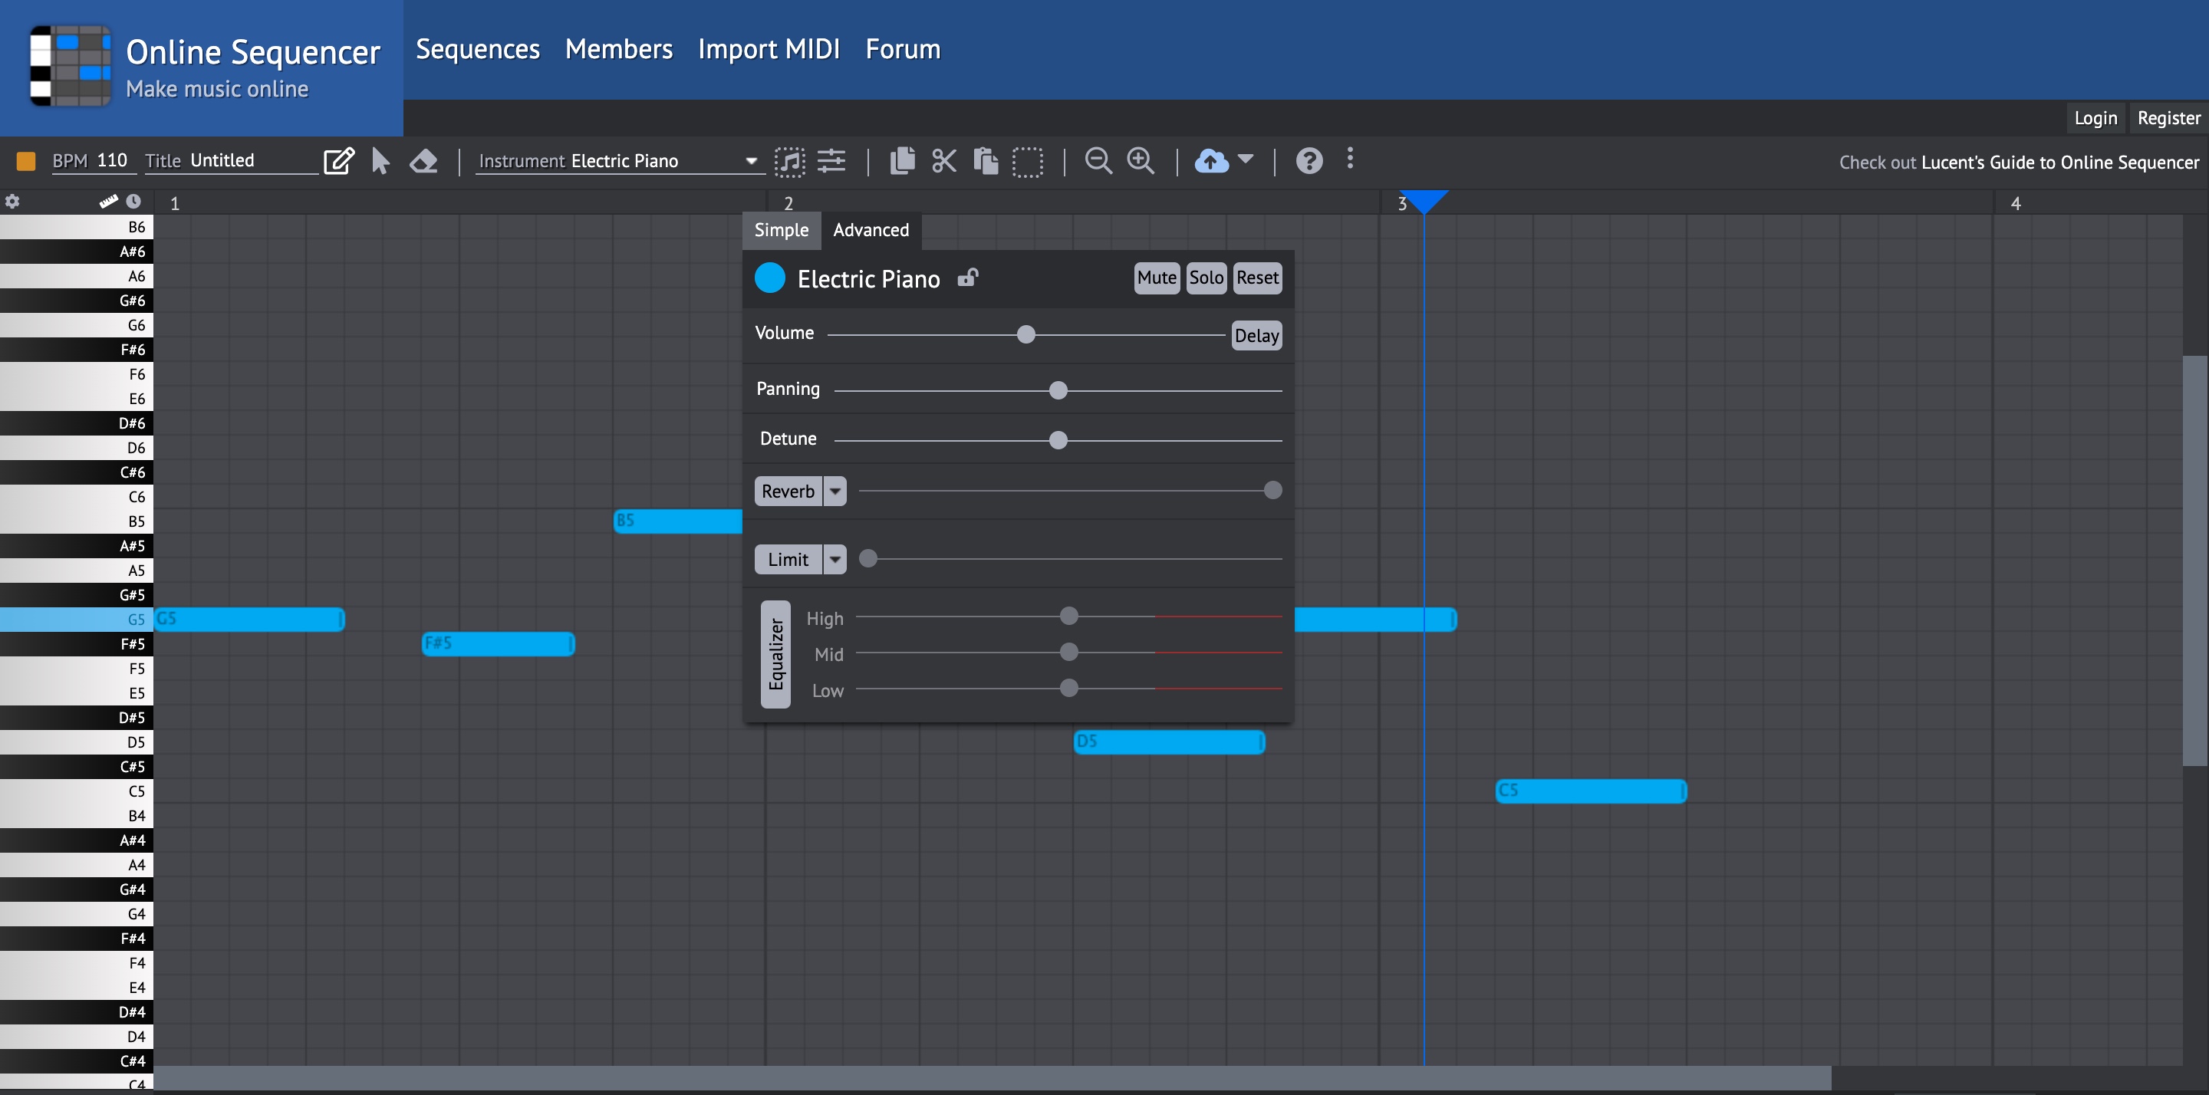
Task: Click the scissors cut icon
Action: click(943, 160)
